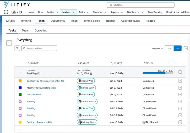The width and height of the screenshot is (190, 133).
Task: Click the filter funnel icon
Action: click(x=17, y=48)
